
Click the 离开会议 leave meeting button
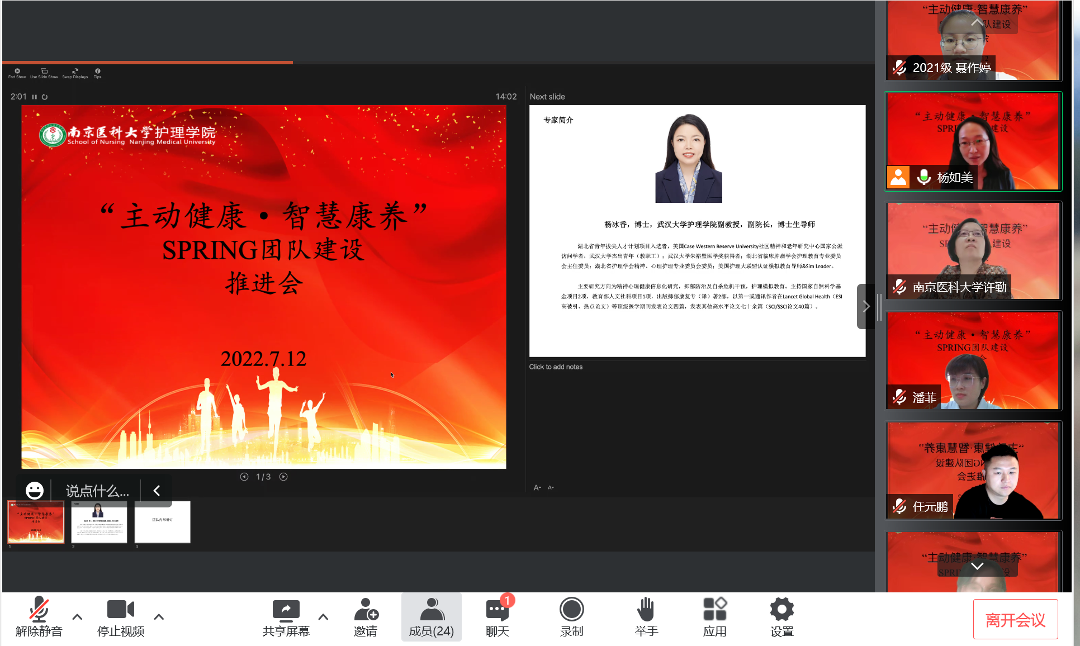[1015, 619]
